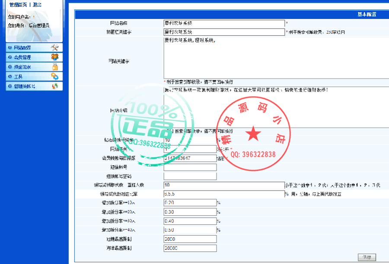This screenshot has width=389, height=264.
Task: Select the tools icon beside 网站配置
Action: (x=55, y=47)
